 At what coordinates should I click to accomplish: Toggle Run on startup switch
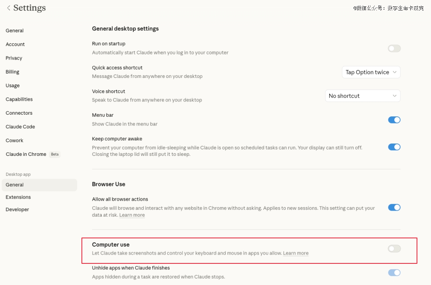pyautogui.click(x=394, y=48)
